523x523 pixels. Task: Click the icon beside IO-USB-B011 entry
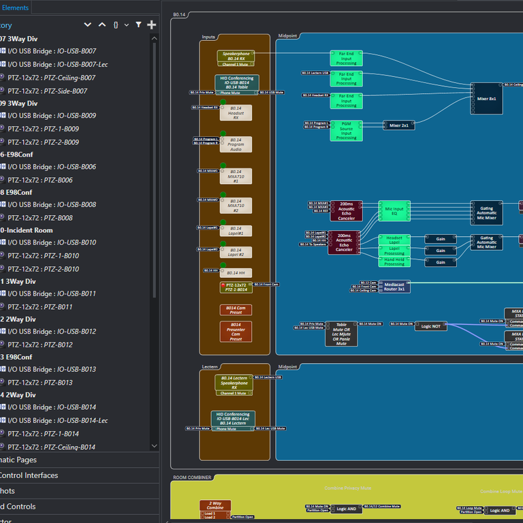[x=3, y=294]
